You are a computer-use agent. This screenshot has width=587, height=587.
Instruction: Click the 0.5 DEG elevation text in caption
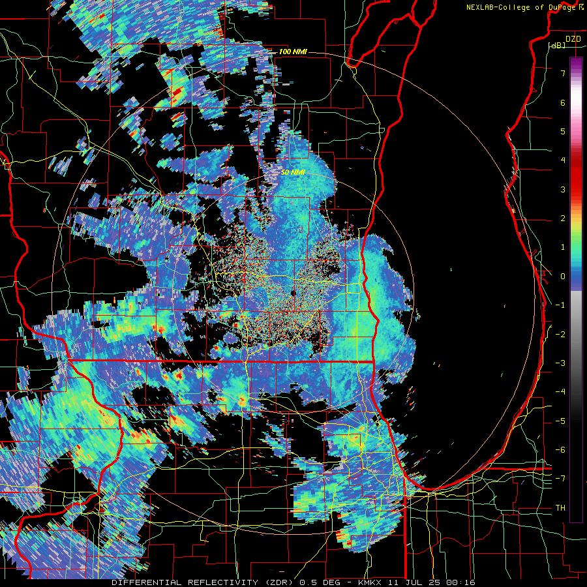[320, 582]
